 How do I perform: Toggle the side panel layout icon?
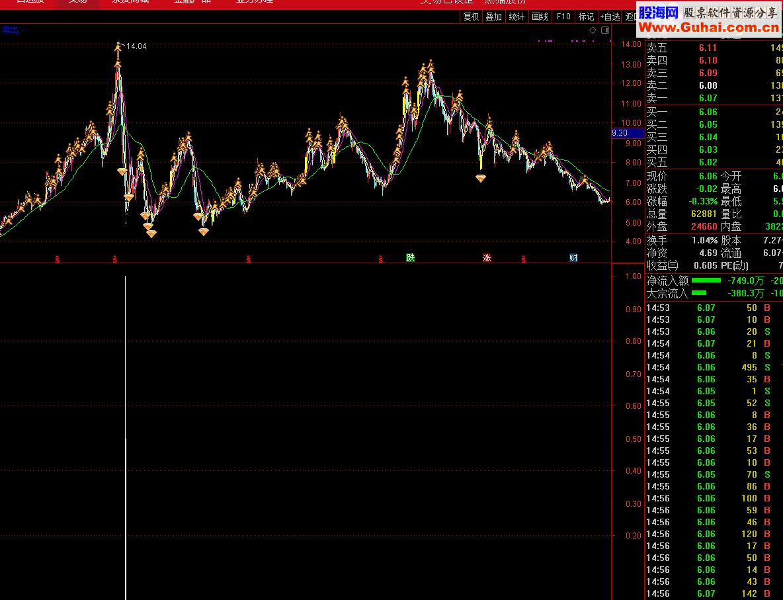pyautogui.click(x=605, y=30)
